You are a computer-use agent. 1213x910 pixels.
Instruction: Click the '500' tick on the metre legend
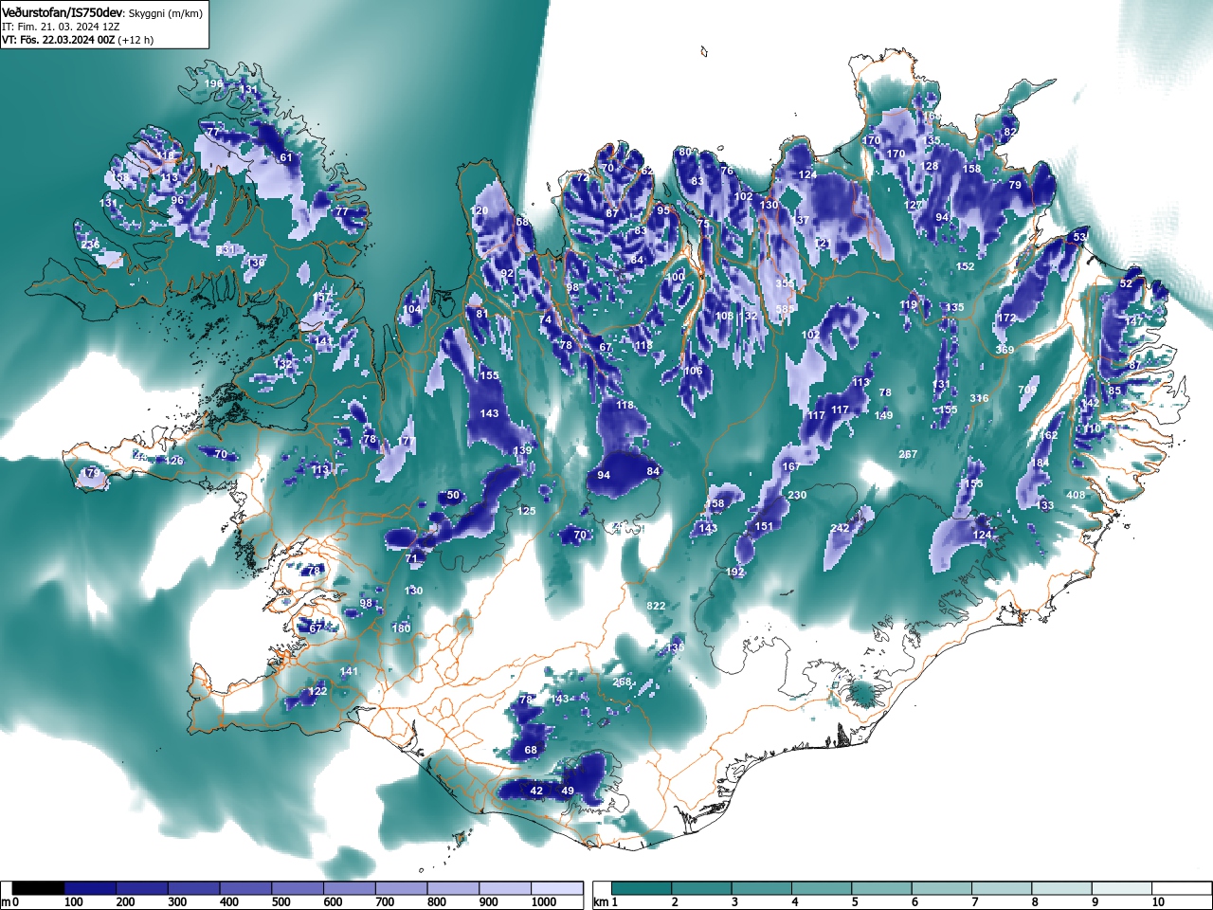(281, 902)
